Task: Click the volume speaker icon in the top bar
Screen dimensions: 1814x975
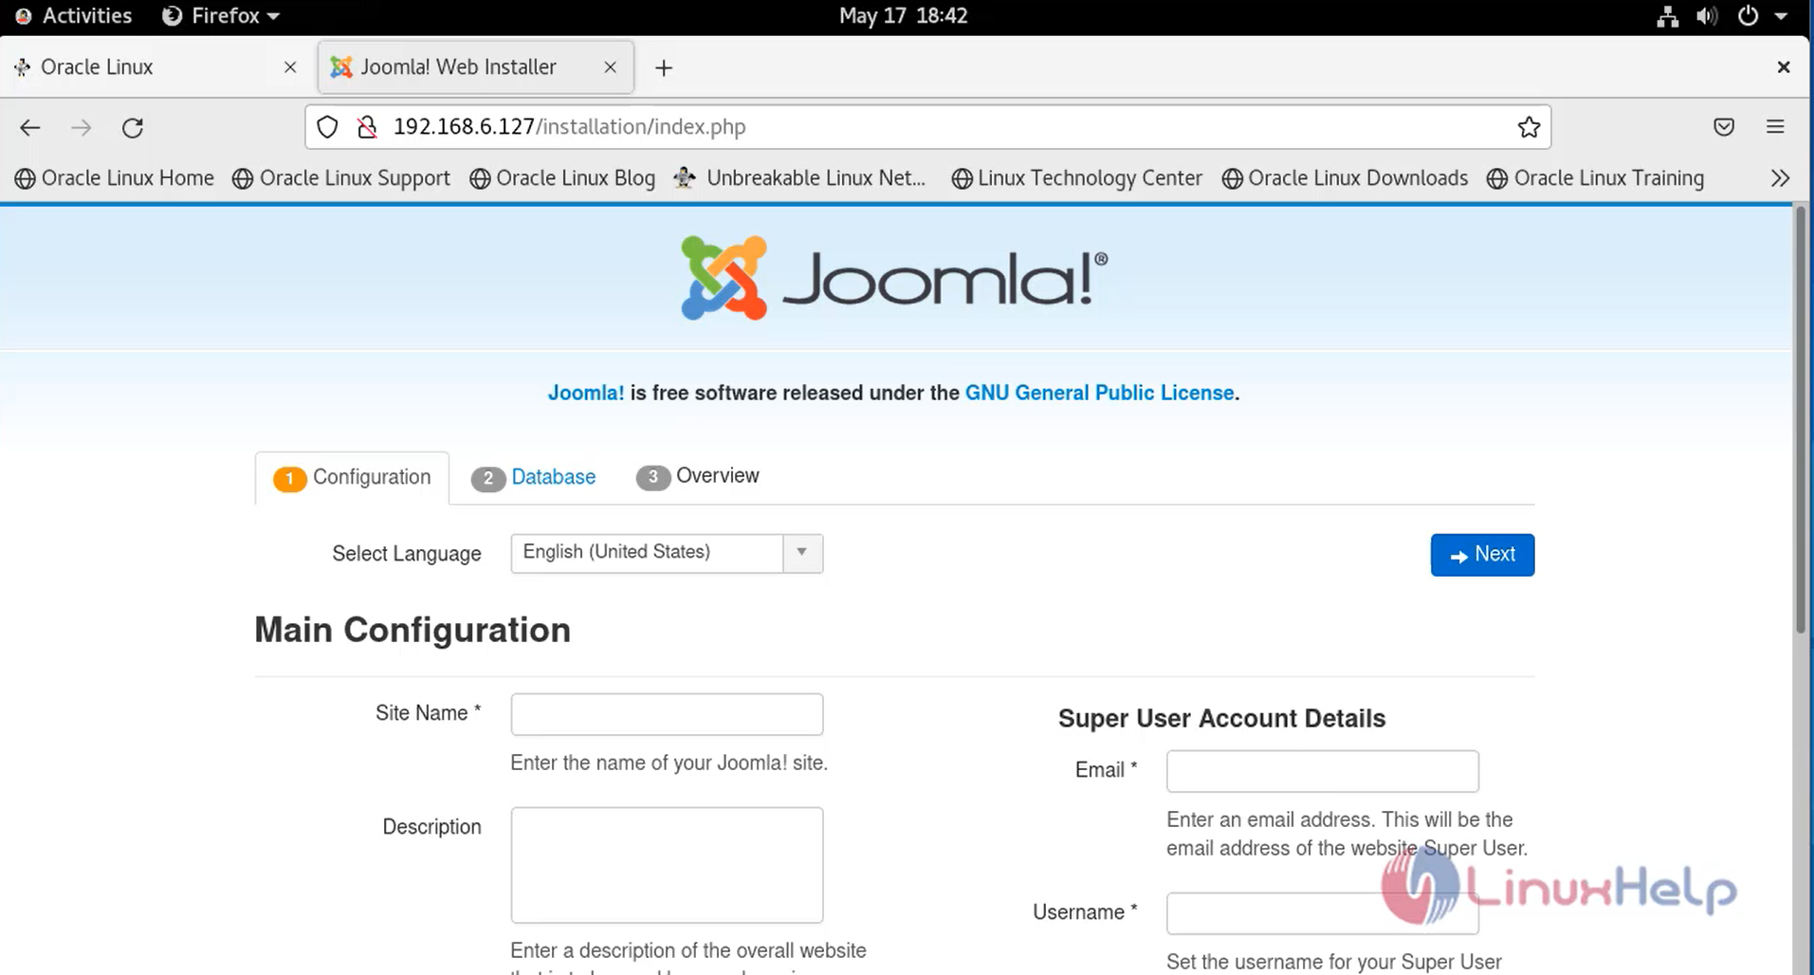Action: tap(1707, 16)
